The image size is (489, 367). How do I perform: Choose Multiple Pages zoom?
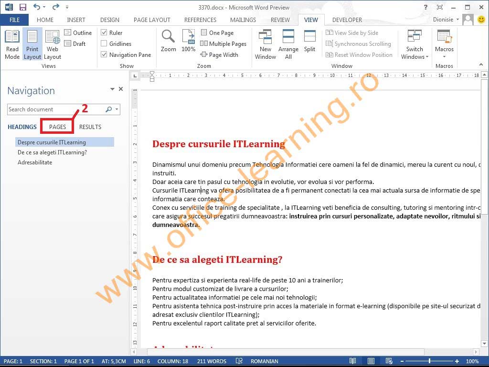223,43
